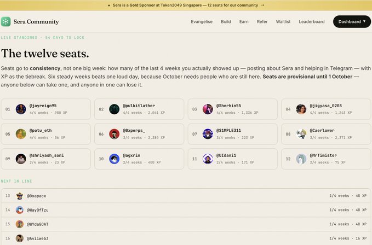Click the @WYdaGOAT avatar in row 15
Viewport: 372px width, 245px height.
tap(20, 224)
